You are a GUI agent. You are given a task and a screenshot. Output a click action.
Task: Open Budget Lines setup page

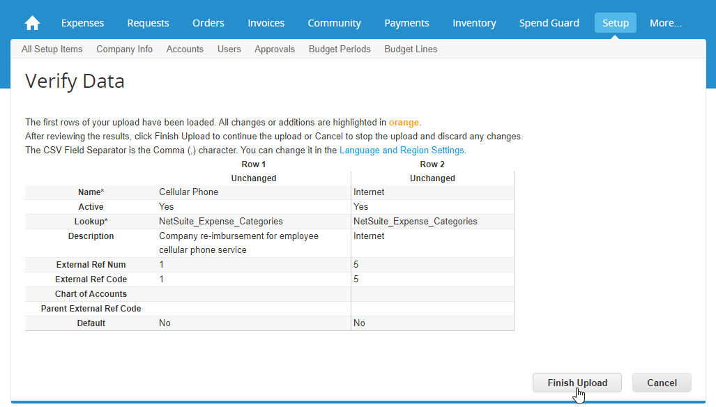point(411,49)
